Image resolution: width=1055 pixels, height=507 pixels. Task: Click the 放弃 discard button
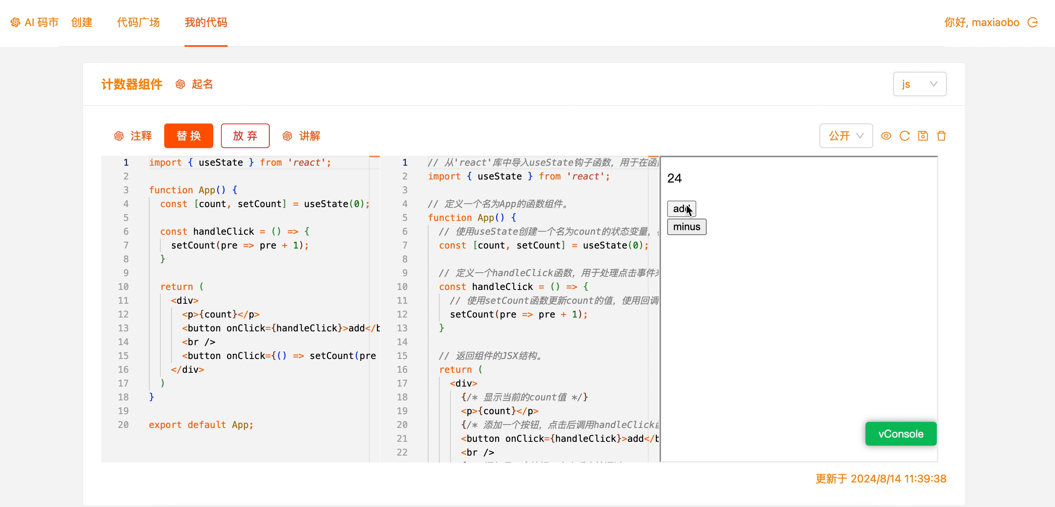pyautogui.click(x=245, y=136)
